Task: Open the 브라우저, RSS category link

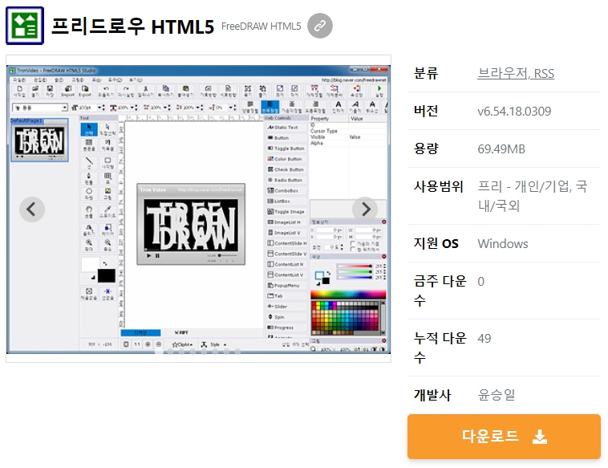Action: [x=515, y=73]
